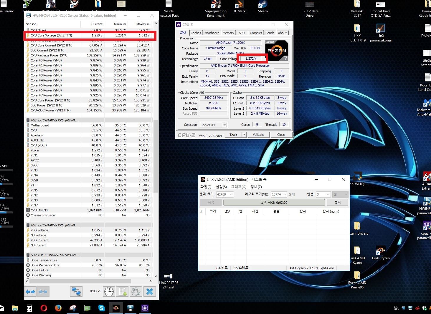Click CPU-Z Close button
Screen dimensions: 431x314
pyautogui.click(x=281, y=135)
